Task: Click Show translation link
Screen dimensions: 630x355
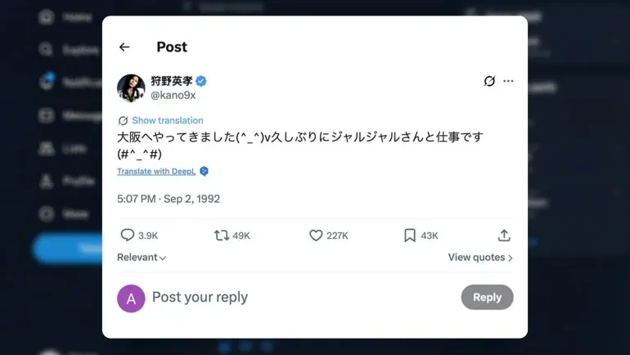Action: pos(167,120)
